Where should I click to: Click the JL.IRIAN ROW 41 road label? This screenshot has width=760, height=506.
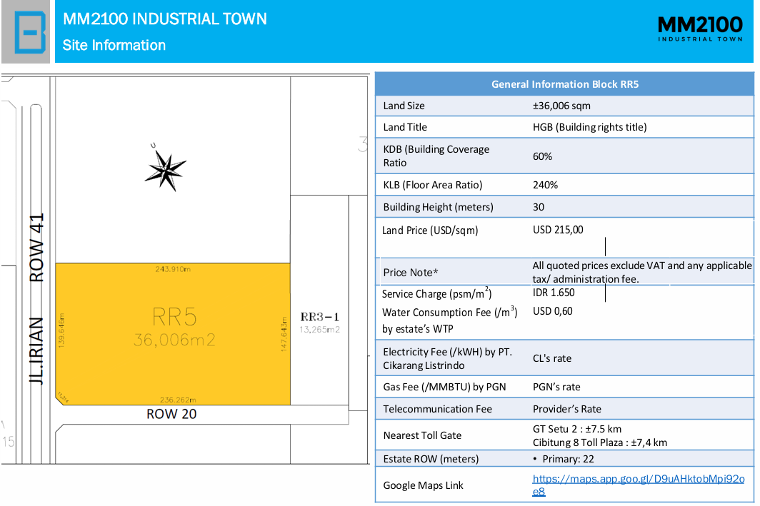pyautogui.click(x=36, y=298)
